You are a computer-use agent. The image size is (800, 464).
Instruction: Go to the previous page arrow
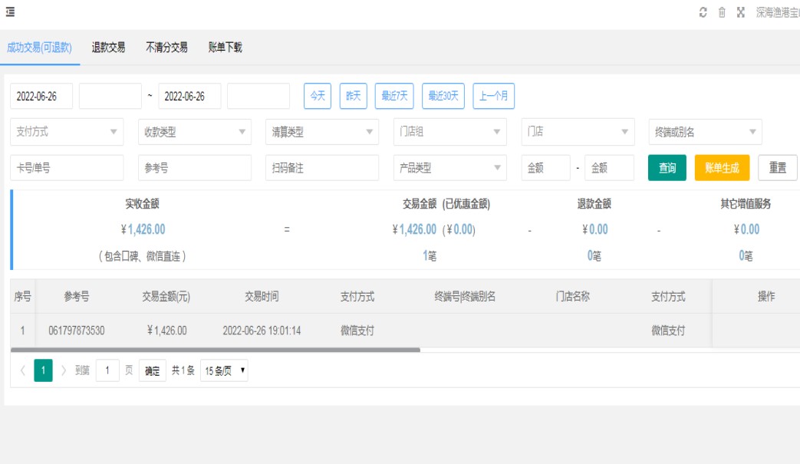pyautogui.click(x=22, y=371)
